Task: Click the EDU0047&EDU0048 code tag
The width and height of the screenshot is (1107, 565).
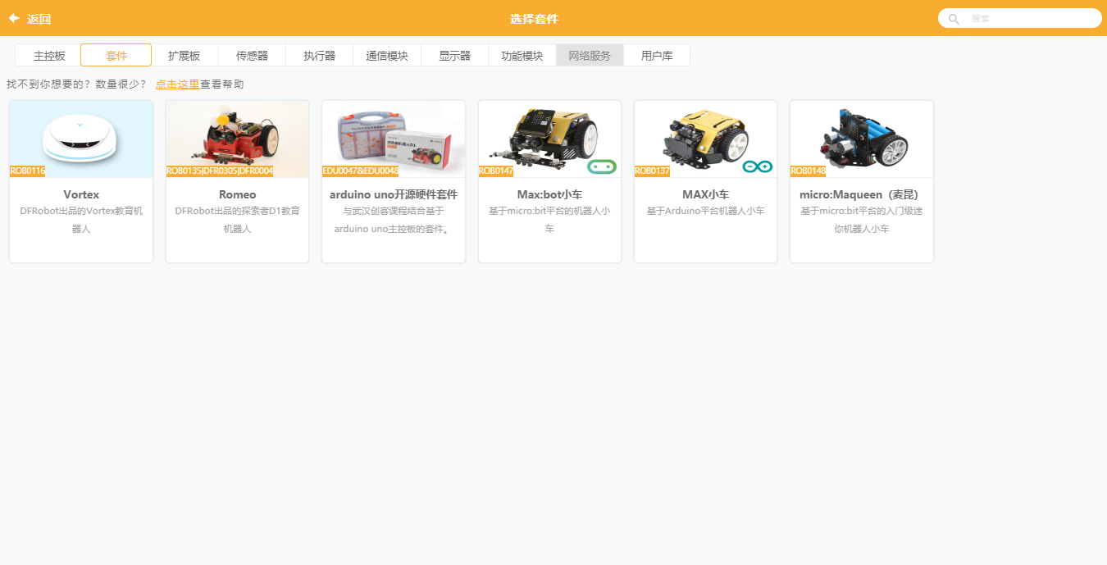Action: 360,171
